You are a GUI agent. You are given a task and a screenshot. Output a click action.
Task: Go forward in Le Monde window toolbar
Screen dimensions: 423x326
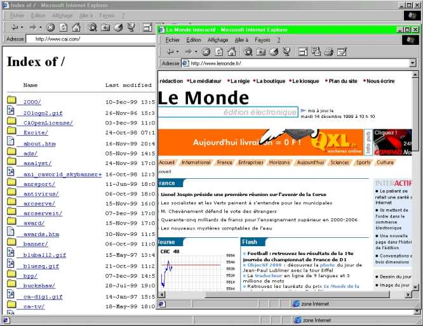(189, 51)
